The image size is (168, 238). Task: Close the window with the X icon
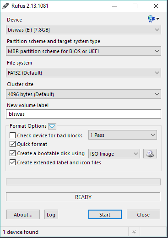click(x=156, y=6)
